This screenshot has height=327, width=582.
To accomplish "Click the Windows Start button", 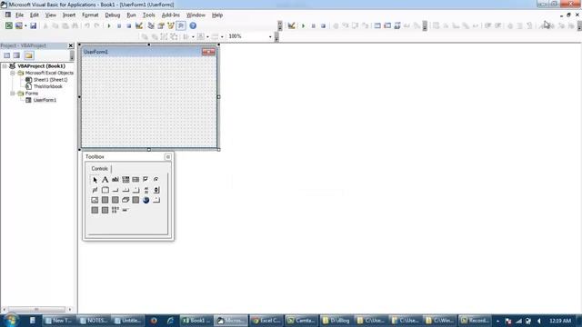I will tap(10, 321).
